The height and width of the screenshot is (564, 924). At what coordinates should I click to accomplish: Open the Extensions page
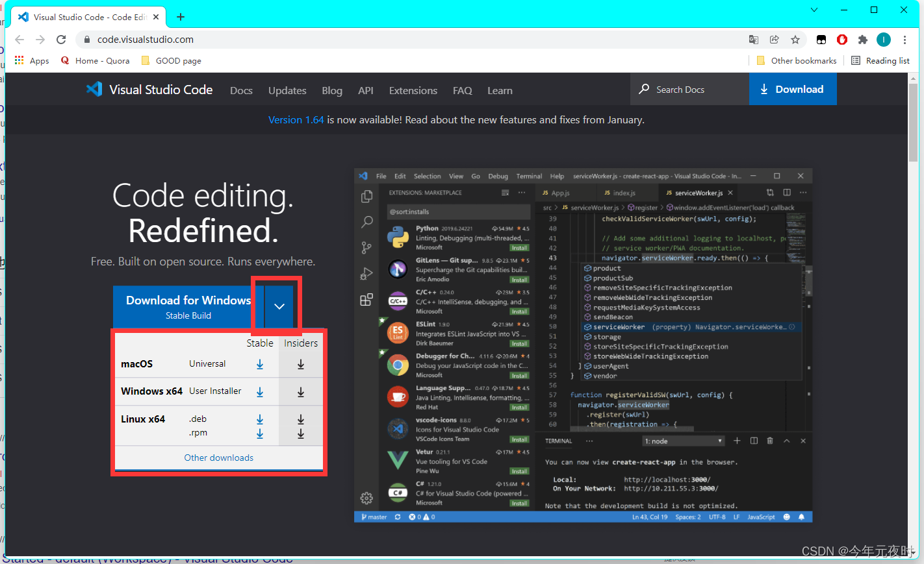point(413,91)
